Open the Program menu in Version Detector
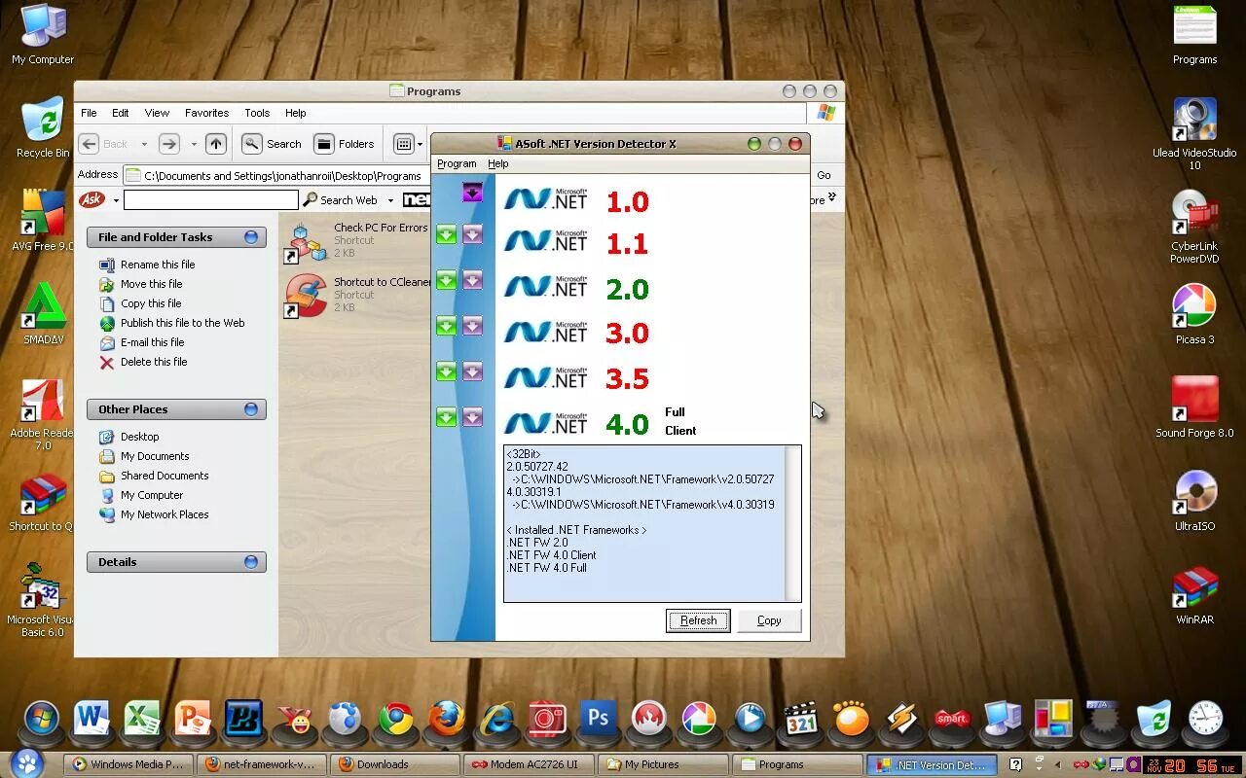1246x778 pixels. (x=457, y=163)
